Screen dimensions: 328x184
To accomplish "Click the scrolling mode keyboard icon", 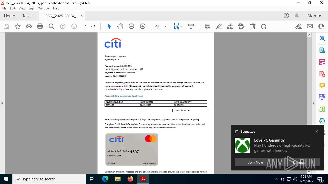I will point(191,26).
